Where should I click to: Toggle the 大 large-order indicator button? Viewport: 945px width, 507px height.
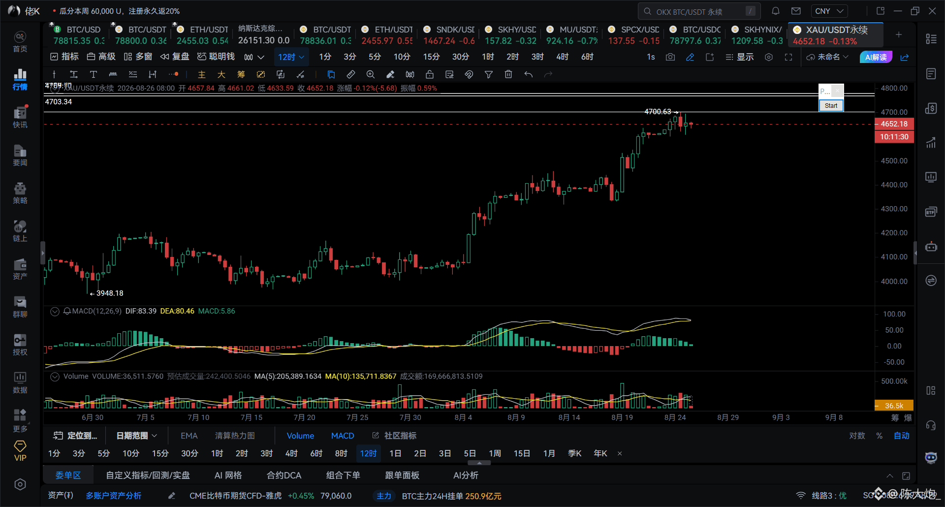221,74
